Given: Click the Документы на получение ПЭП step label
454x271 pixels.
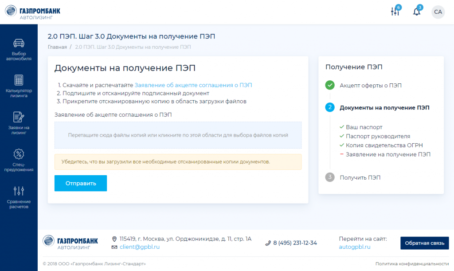Looking at the screenshot, I should pyautogui.click(x=384, y=107).
